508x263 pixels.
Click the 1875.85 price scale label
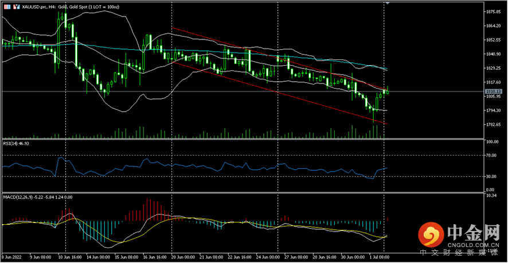pyautogui.click(x=494, y=12)
